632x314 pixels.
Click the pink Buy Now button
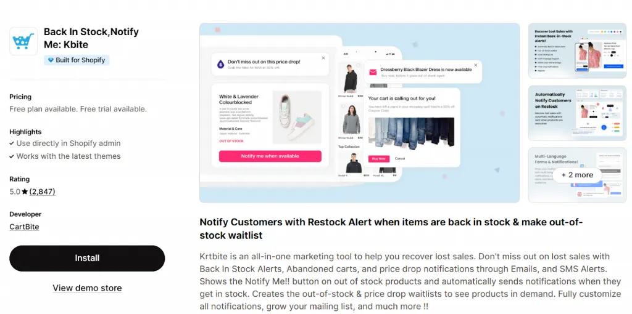[x=379, y=159]
